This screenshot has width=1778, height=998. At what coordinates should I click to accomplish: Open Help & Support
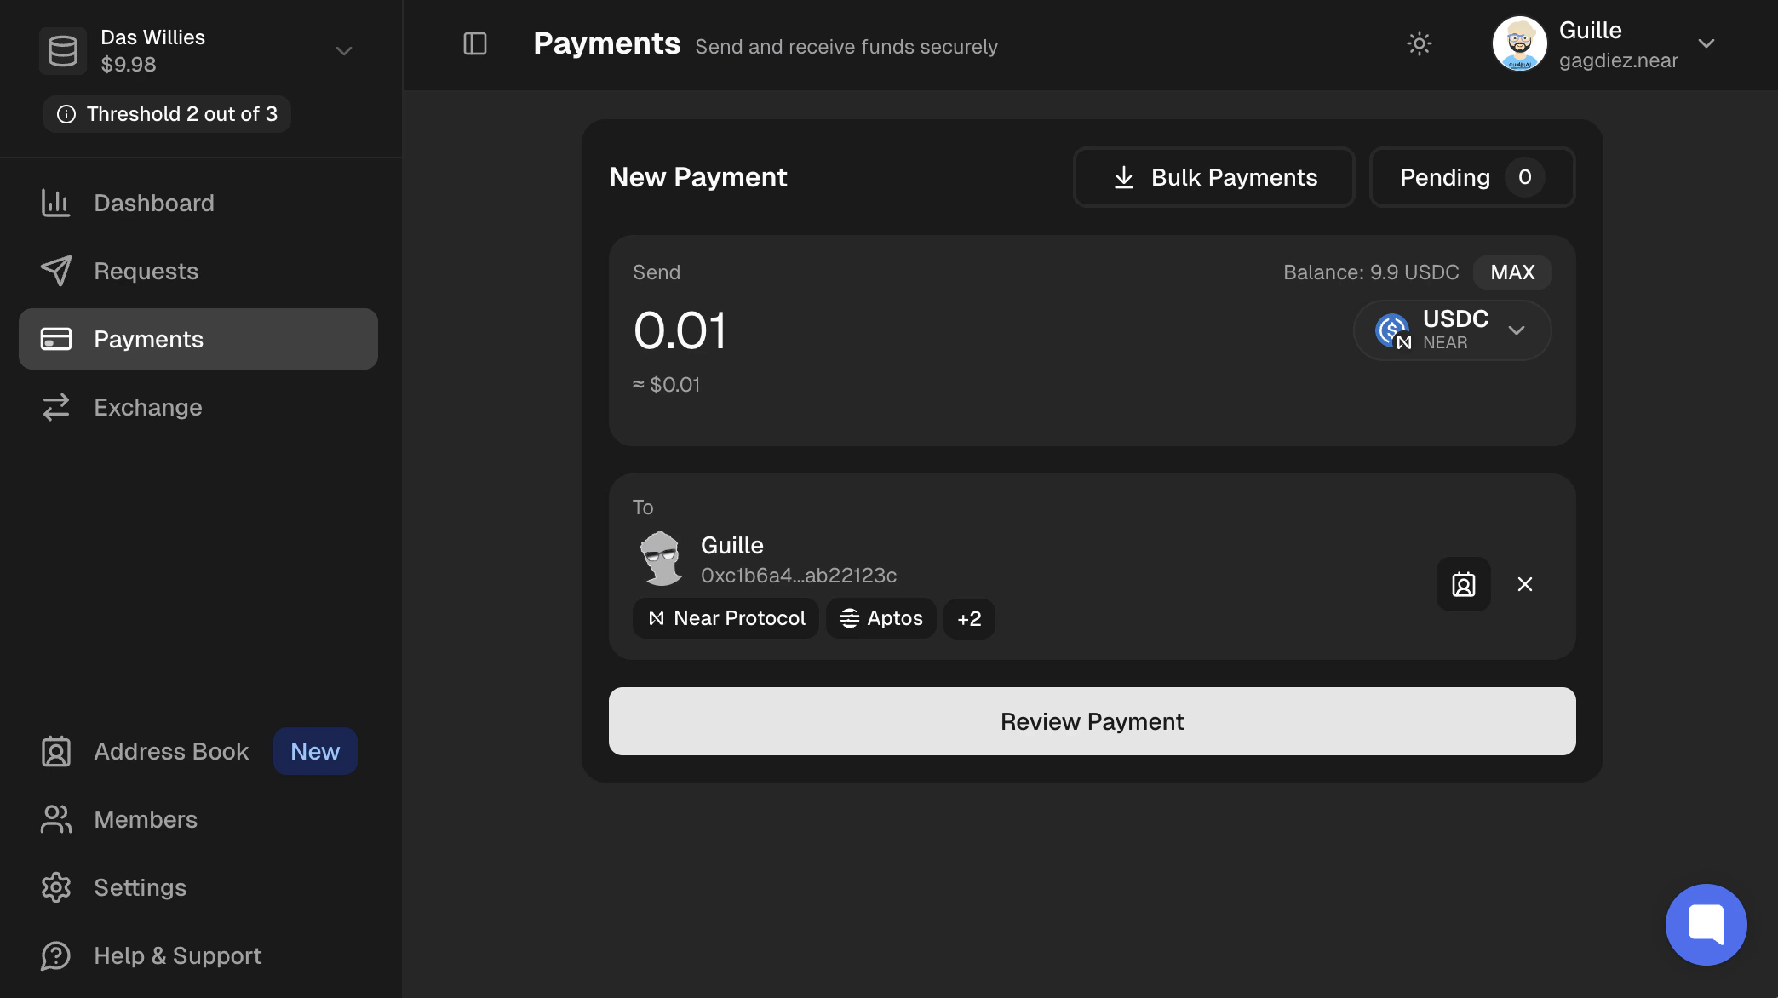[177, 955]
